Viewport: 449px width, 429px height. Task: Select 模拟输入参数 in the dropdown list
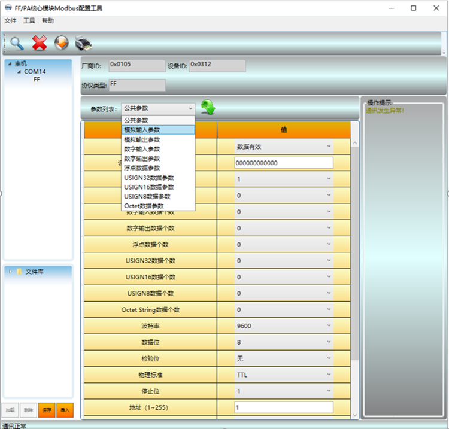pyautogui.click(x=159, y=130)
